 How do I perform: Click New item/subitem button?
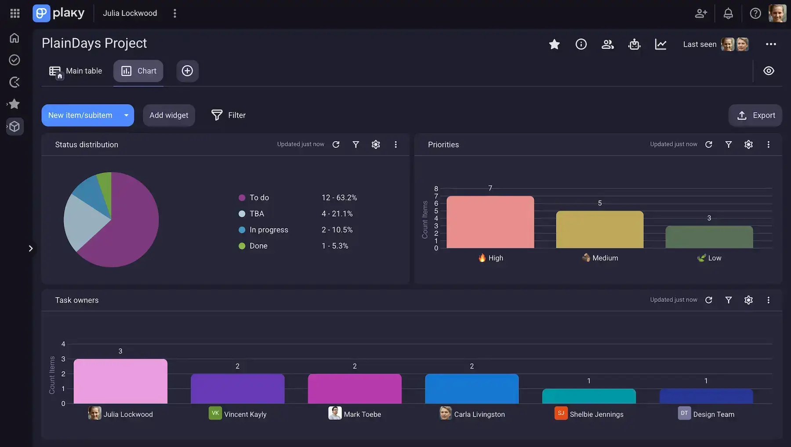80,115
